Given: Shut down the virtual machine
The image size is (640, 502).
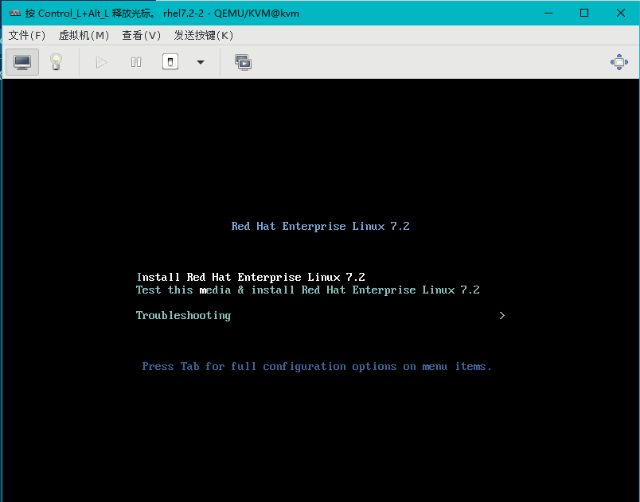Looking at the screenshot, I should [x=170, y=62].
